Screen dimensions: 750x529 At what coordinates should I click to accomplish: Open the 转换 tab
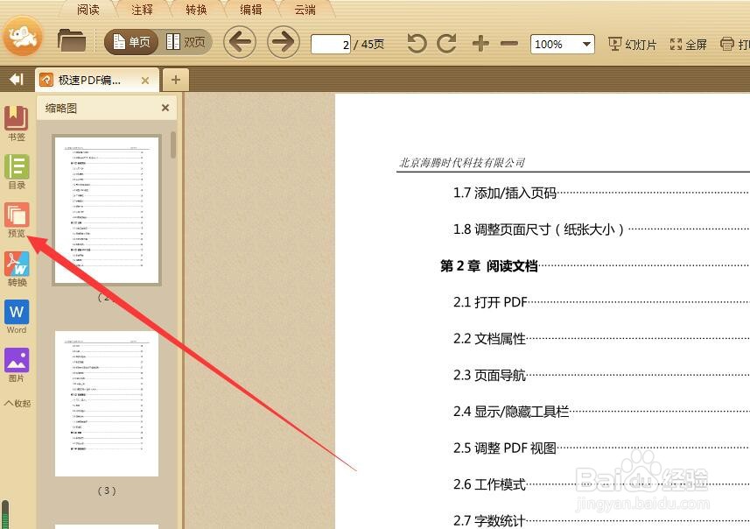[197, 9]
